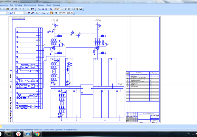Click the X coordinate field 257.99
This screenshot has height=137, width=197.
[x=62, y=13]
